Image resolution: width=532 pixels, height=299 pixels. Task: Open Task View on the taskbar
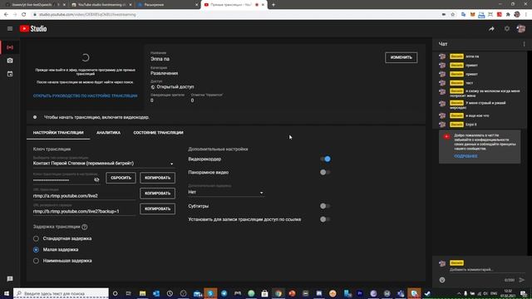tap(129, 293)
